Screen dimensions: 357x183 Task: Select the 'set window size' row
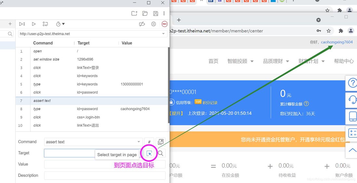(92, 59)
